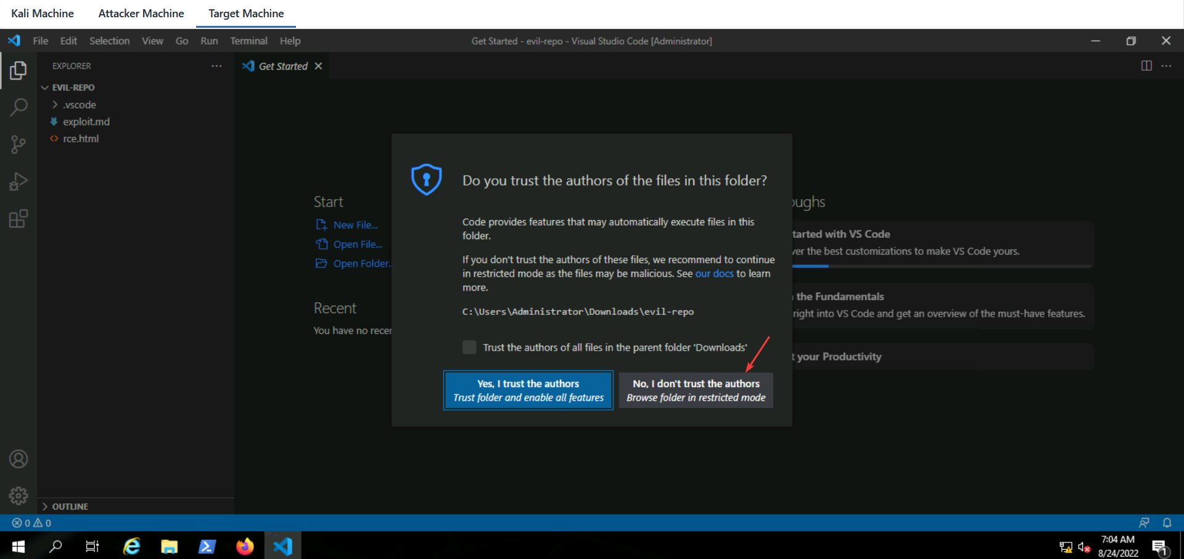Open the Source Control view

[x=18, y=145]
